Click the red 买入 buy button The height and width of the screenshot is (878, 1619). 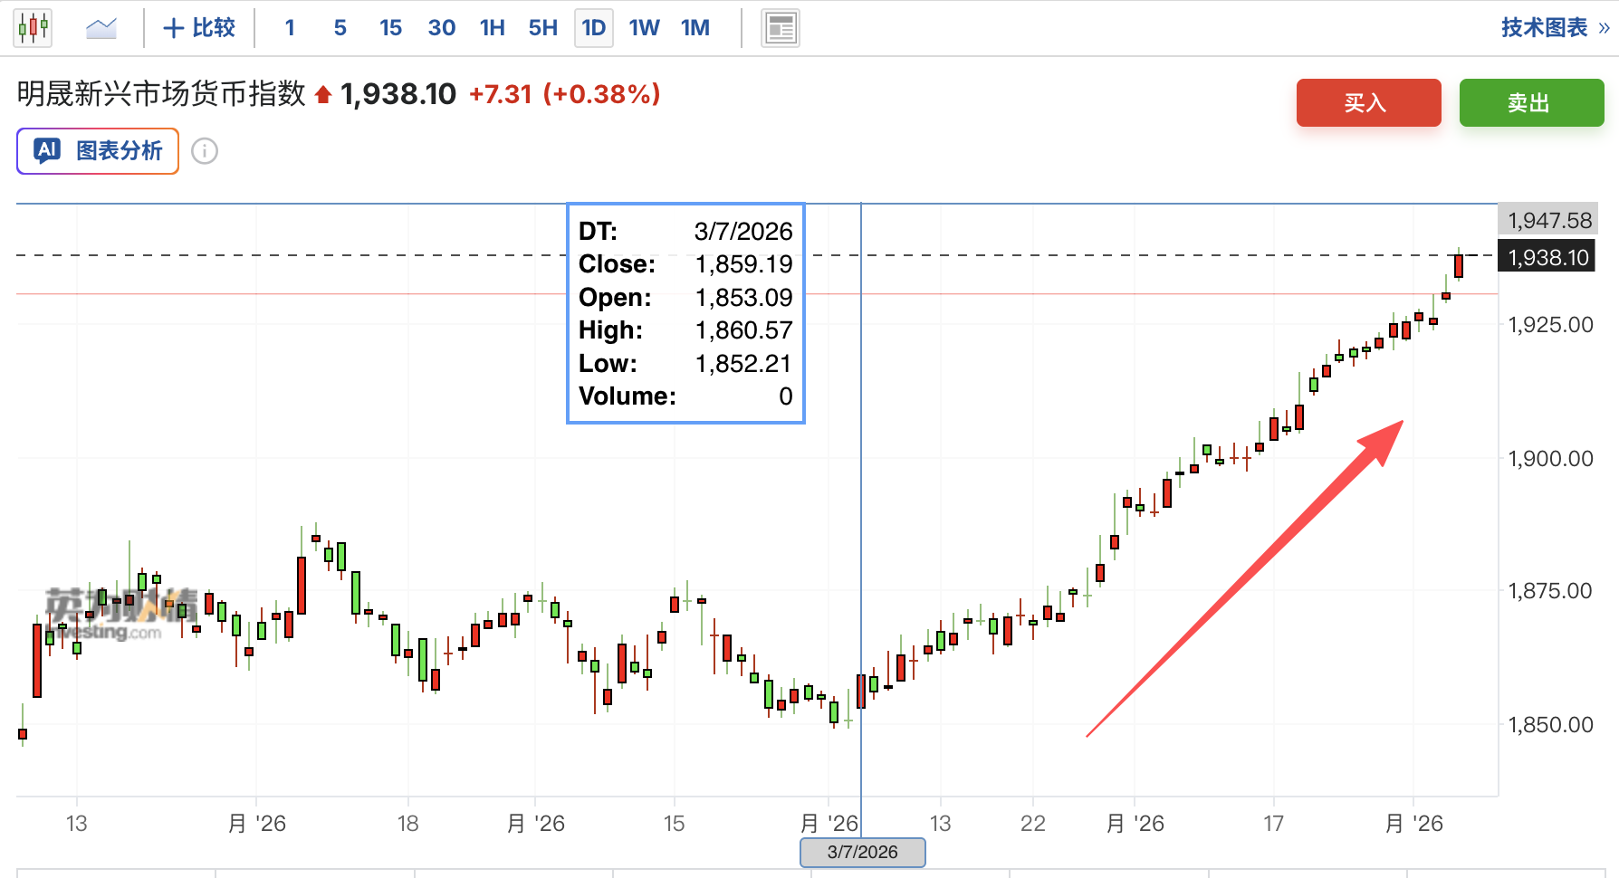click(1368, 102)
